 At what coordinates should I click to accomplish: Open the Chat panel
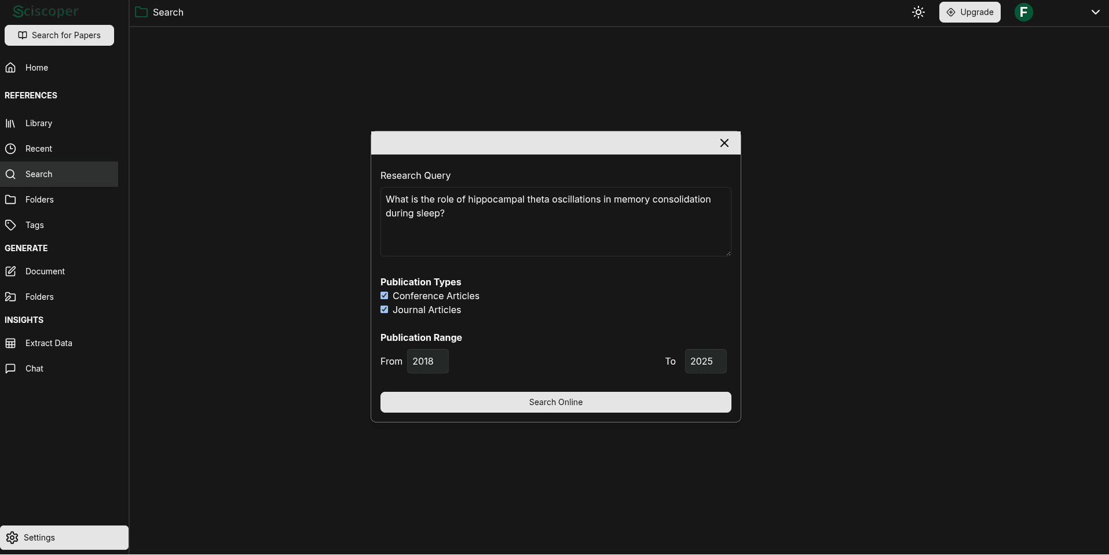[34, 369]
